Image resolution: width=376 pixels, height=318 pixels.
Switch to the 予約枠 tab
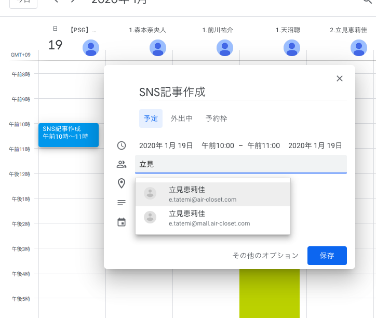point(217,118)
